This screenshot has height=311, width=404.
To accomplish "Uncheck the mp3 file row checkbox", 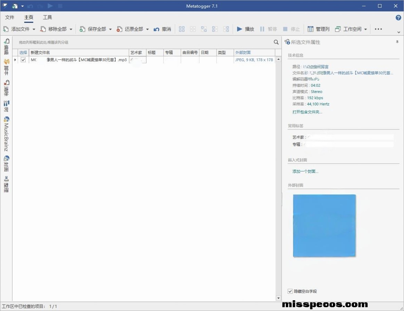I will coord(23,60).
